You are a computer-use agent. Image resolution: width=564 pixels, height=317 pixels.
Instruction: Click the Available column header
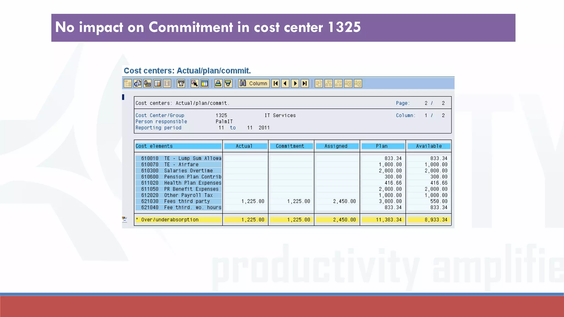point(429,146)
